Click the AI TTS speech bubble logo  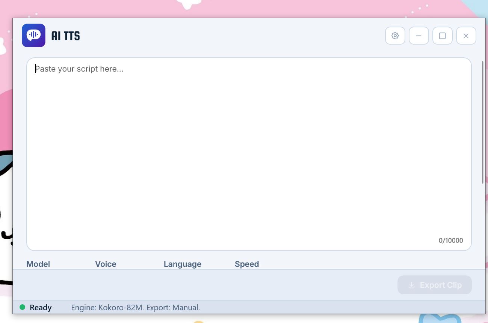[33, 35]
